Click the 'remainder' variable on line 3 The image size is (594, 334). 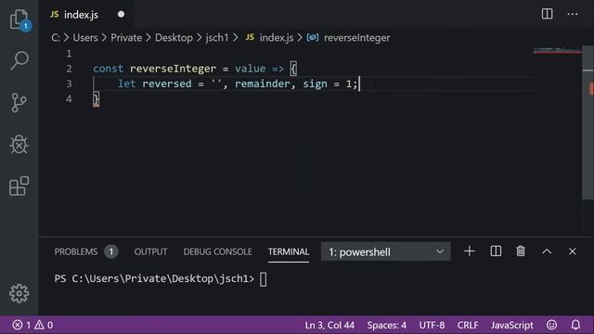[x=262, y=83]
